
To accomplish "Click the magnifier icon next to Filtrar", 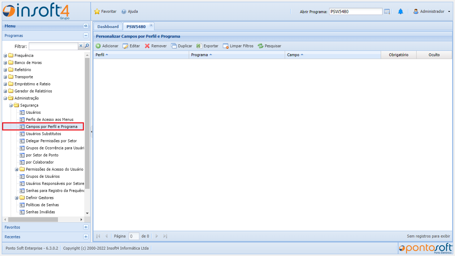I will (87, 46).
